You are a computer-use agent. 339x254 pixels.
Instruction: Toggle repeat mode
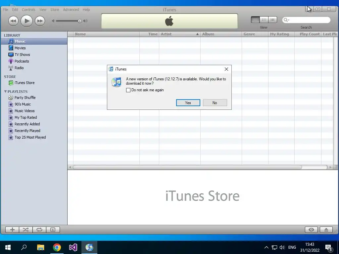(x=39, y=230)
